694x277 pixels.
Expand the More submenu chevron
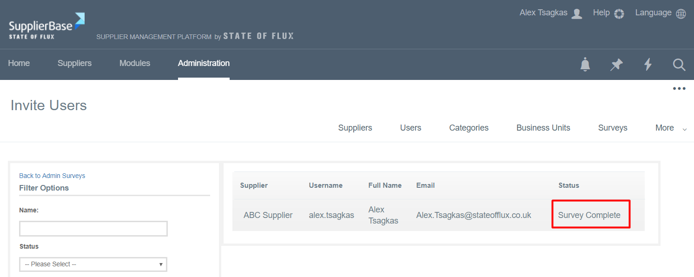coord(684,129)
